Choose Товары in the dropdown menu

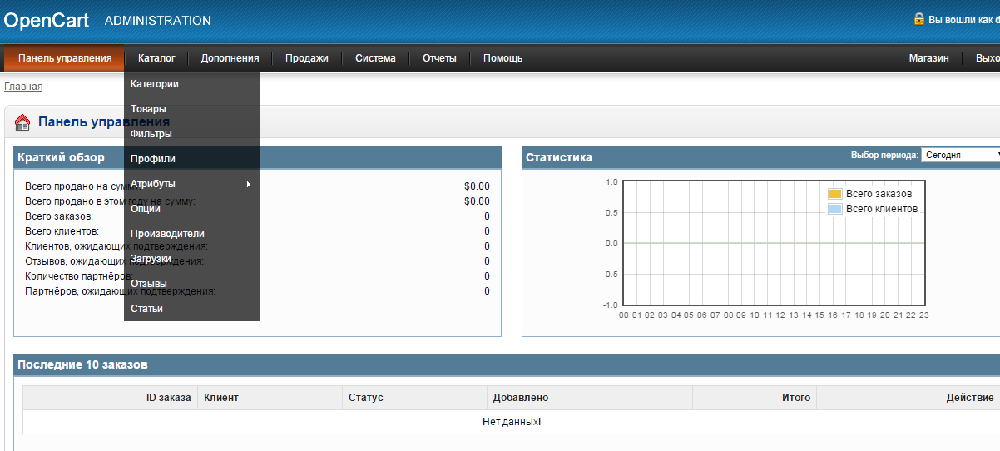pyautogui.click(x=148, y=109)
